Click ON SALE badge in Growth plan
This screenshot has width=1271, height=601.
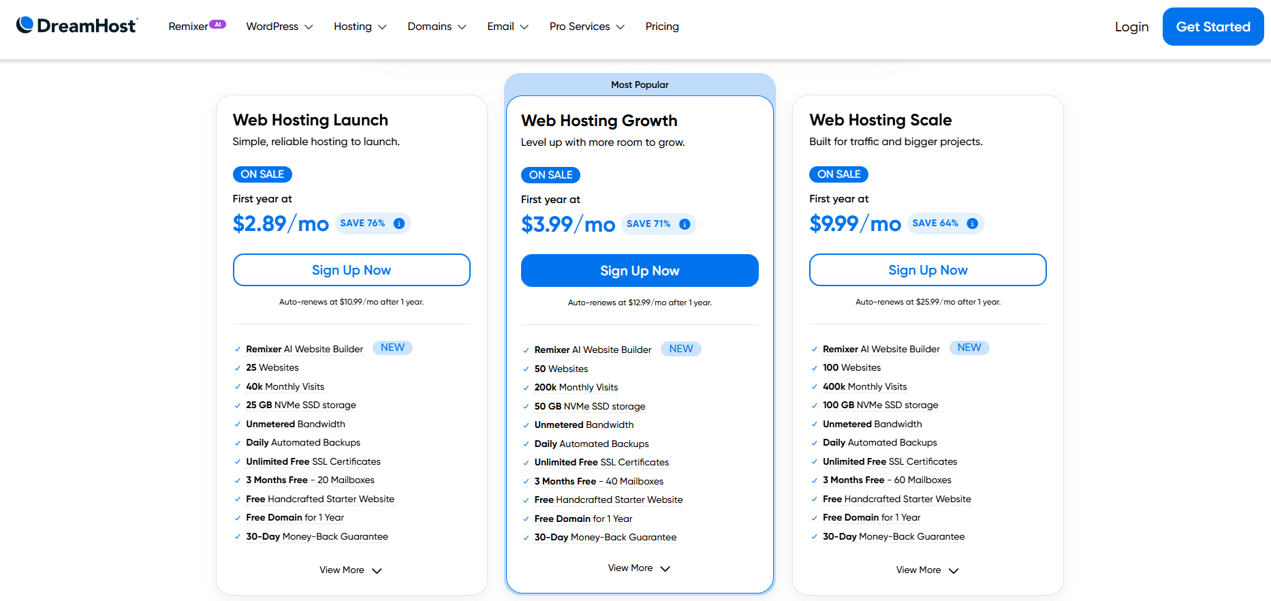[x=550, y=175]
